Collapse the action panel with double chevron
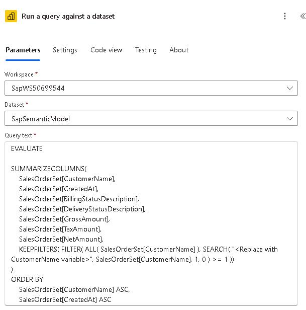This screenshot has height=310, width=306. 302,16
